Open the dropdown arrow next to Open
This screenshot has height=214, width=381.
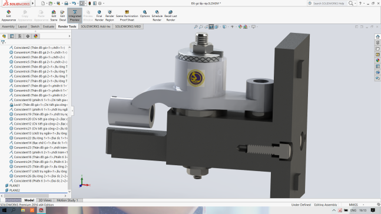(54, 4)
